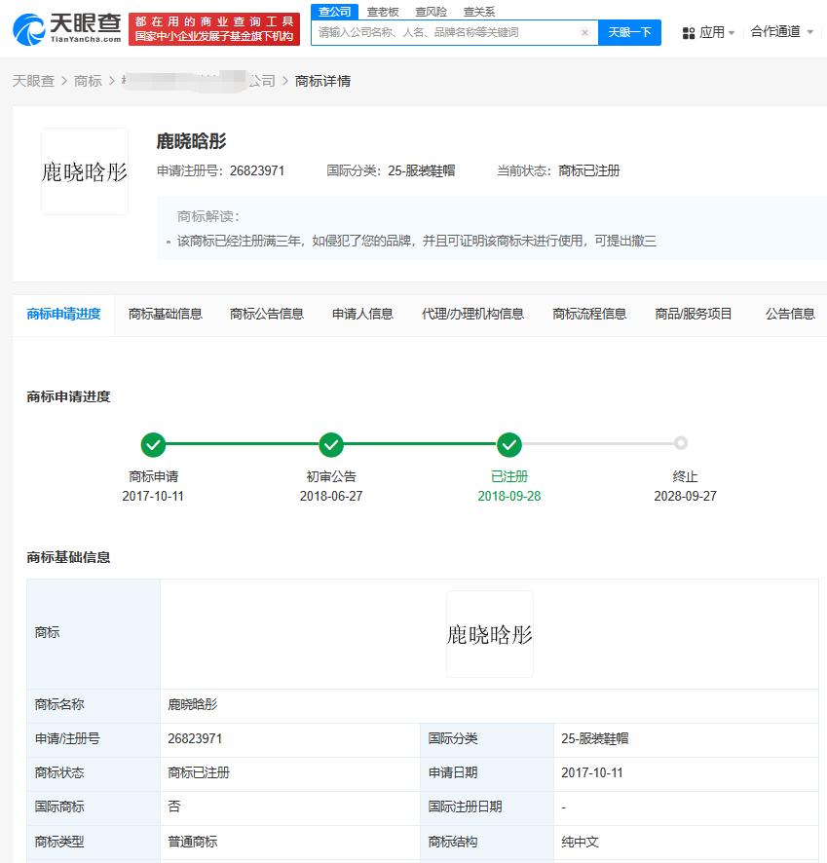Go to the 申请人信息 tab
Screen dimensions: 827x863
click(362, 314)
